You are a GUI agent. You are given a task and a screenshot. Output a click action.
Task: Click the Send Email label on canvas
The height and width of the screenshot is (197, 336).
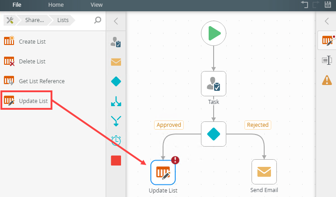point(264,190)
